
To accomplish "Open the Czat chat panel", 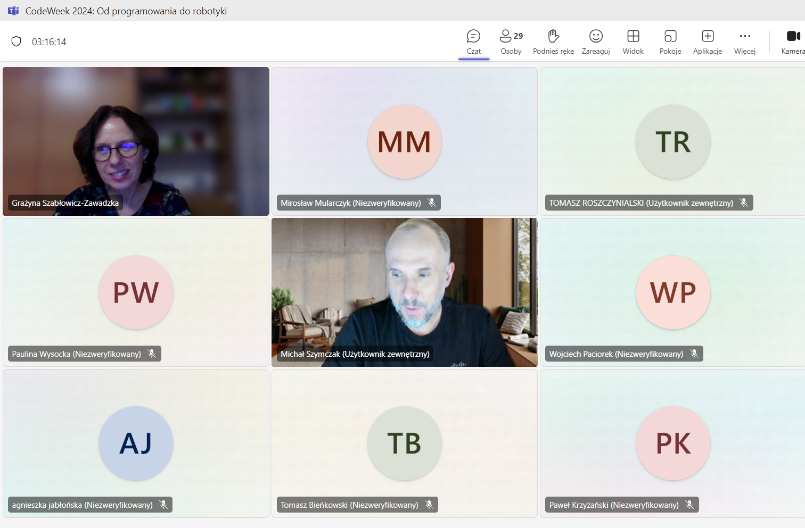I will 473,42.
